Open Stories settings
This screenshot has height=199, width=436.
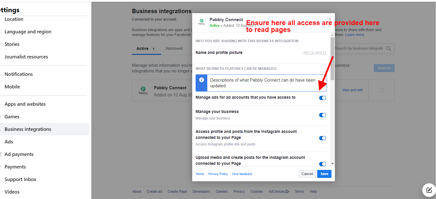click(x=12, y=44)
